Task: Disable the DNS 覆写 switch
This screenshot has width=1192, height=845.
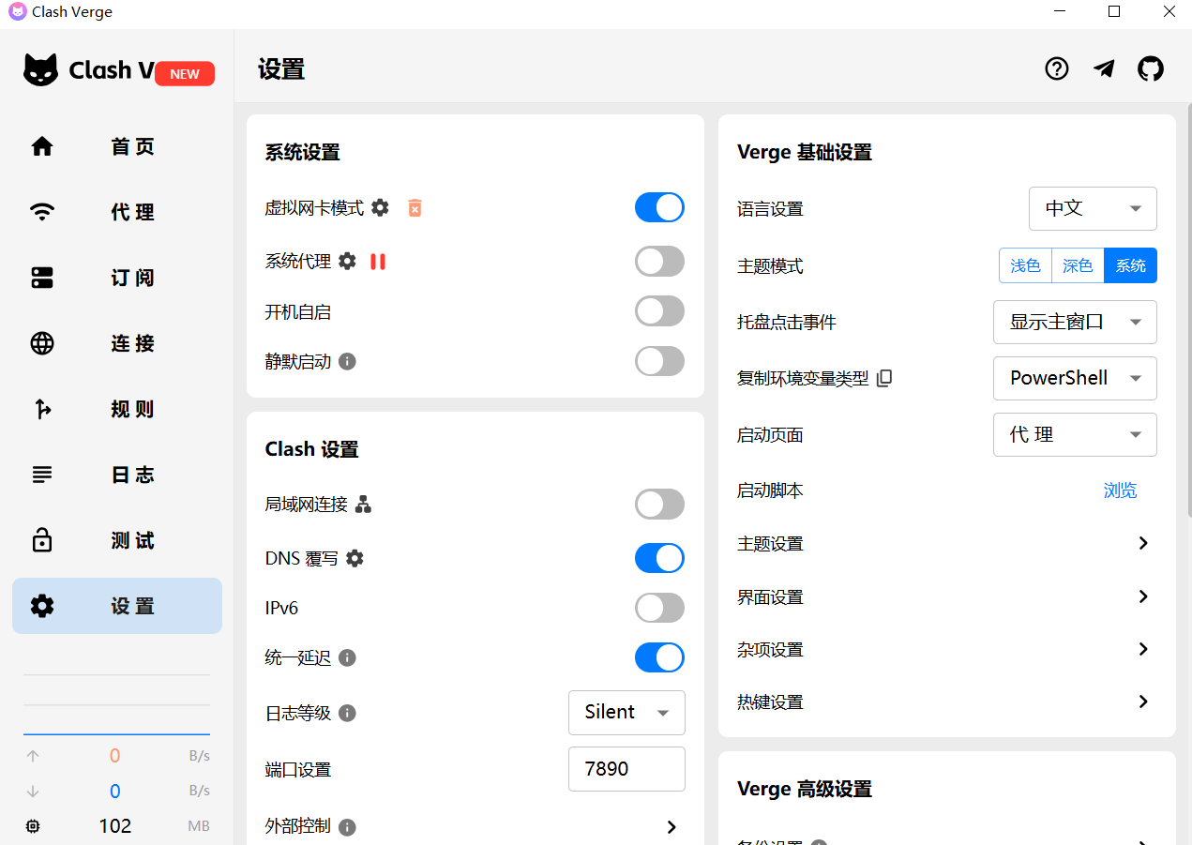Action: 659,558
